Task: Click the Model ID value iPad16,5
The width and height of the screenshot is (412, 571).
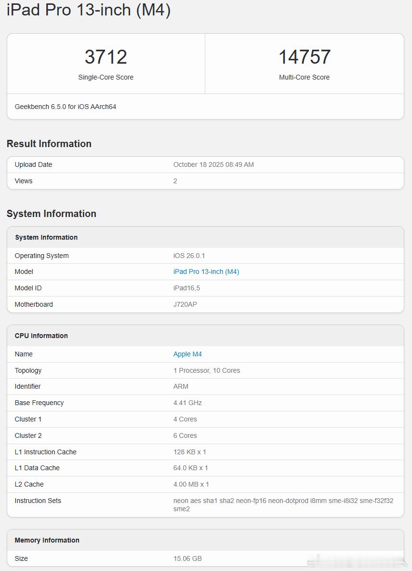Action: [186, 288]
